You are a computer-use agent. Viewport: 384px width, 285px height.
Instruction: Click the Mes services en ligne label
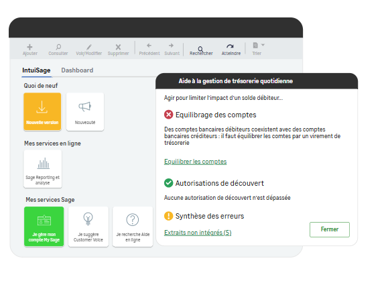(52, 144)
